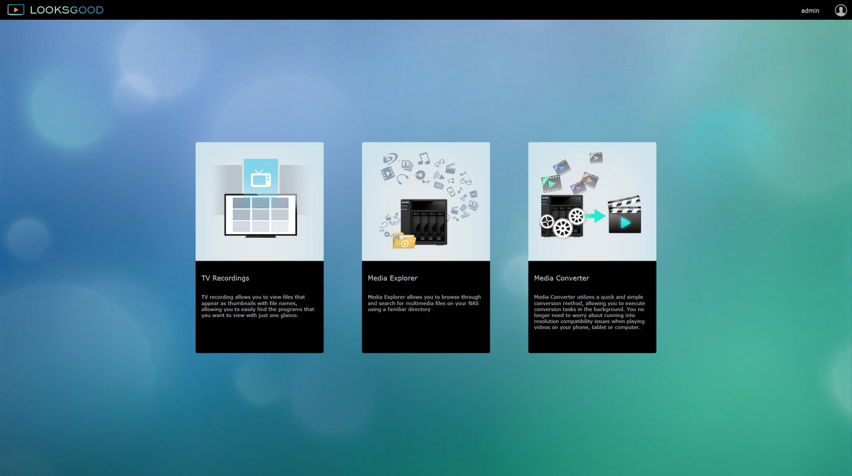Click the blue TV icon above the monitor
Screen dimensions: 852x476
[x=260, y=178]
